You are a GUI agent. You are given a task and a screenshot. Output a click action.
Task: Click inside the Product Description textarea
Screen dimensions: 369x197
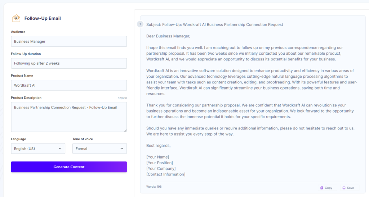click(69, 117)
